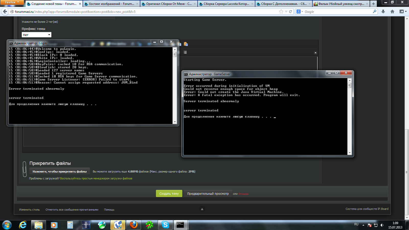The height and width of the screenshot is (230, 409).
Task: Click the GameServer console window system icon
Action: click(186, 74)
